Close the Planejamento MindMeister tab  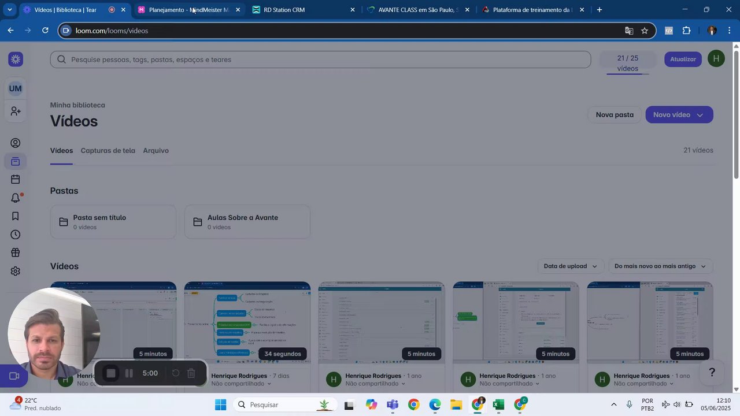(238, 10)
